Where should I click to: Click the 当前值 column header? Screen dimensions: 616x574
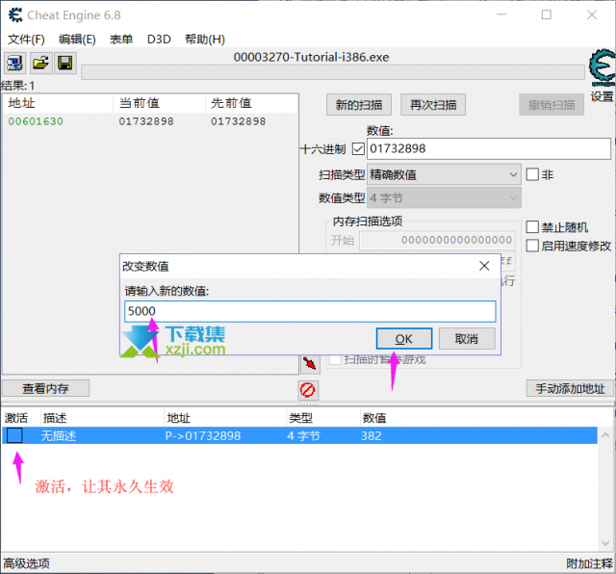(159, 103)
